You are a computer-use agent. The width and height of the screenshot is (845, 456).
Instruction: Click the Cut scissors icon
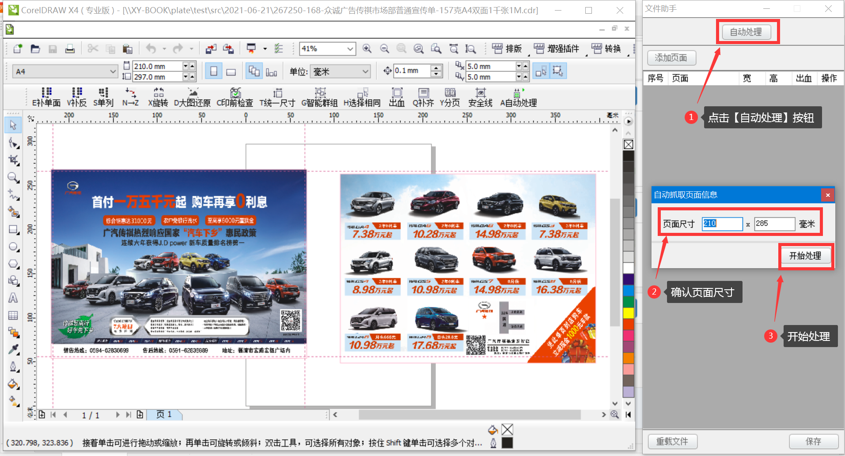coord(93,49)
